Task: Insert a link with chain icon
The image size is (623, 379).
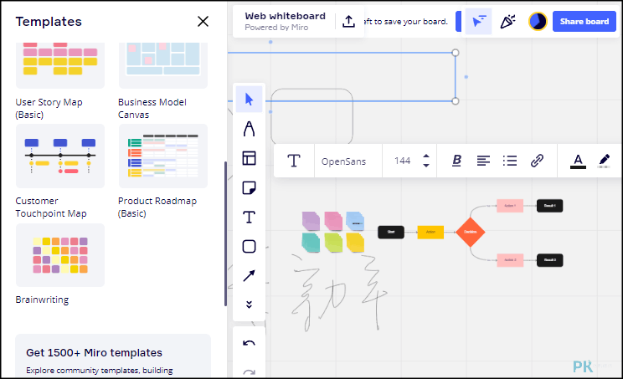Action: (x=537, y=161)
